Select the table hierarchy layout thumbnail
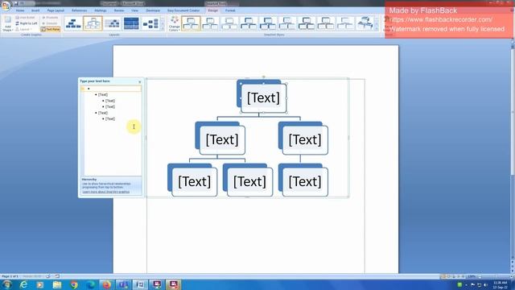 (x=131, y=23)
